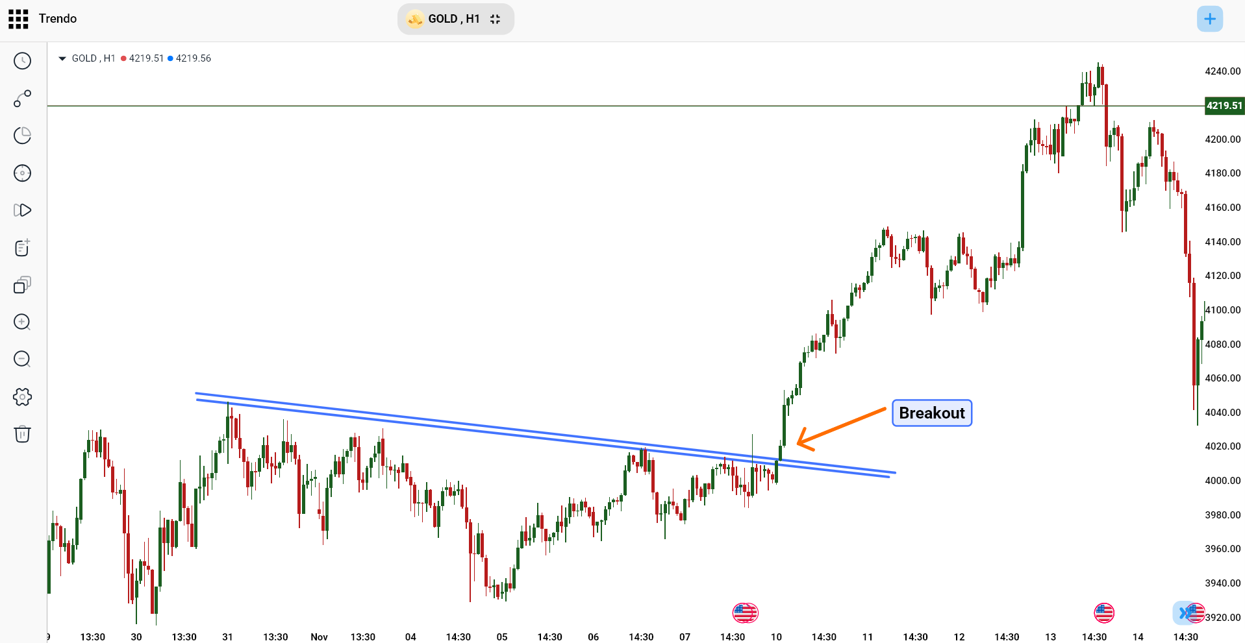Click the forward/replay playback icon
The height and width of the screenshot is (643, 1245).
(x=22, y=210)
